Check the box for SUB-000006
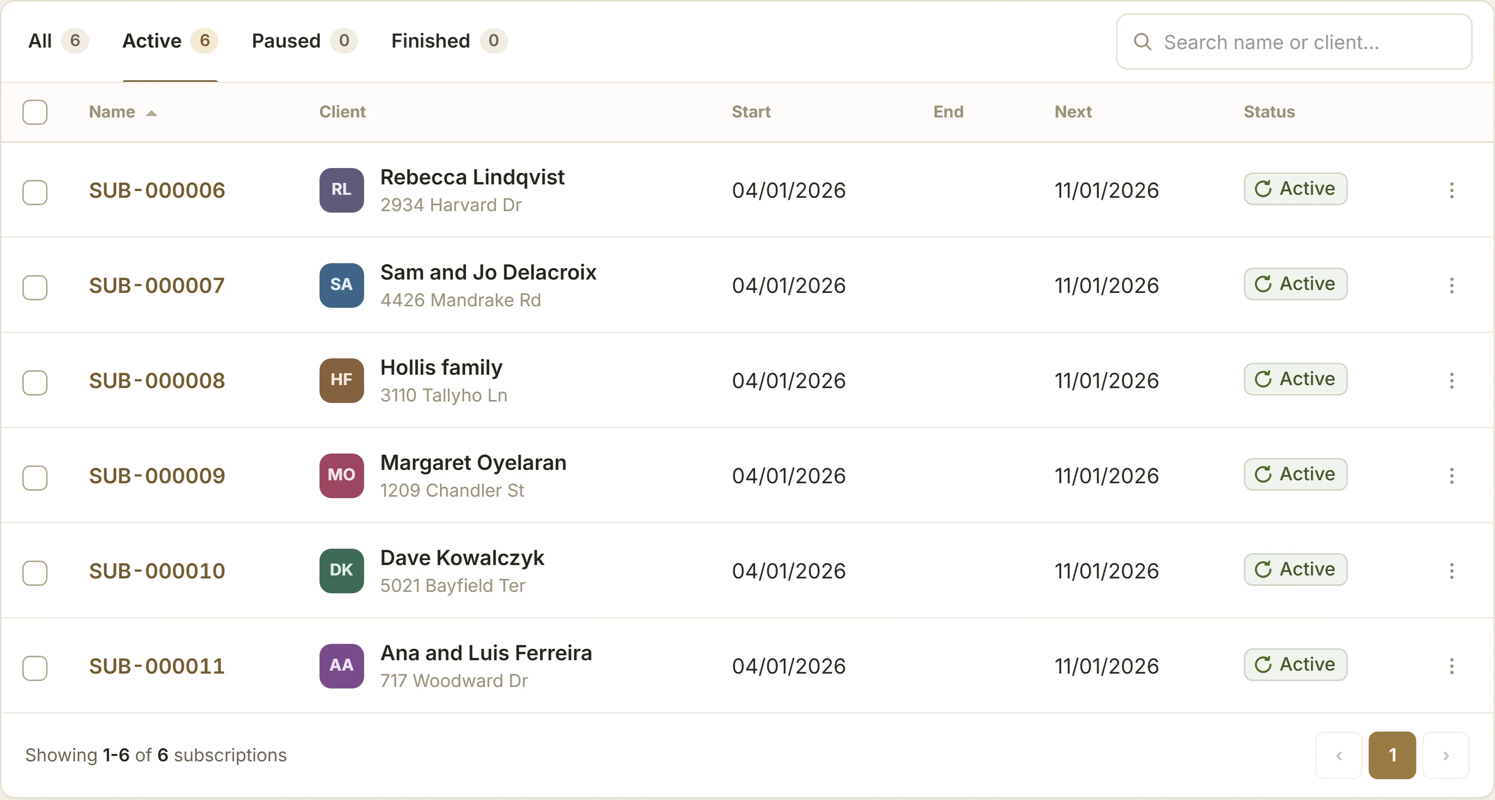Image resolution: width=1495 pixels, height=800 pixels. [x=35, y=192]
